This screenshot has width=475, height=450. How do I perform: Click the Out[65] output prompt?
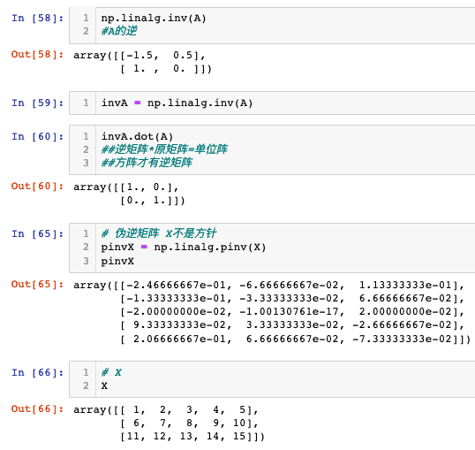38,285
